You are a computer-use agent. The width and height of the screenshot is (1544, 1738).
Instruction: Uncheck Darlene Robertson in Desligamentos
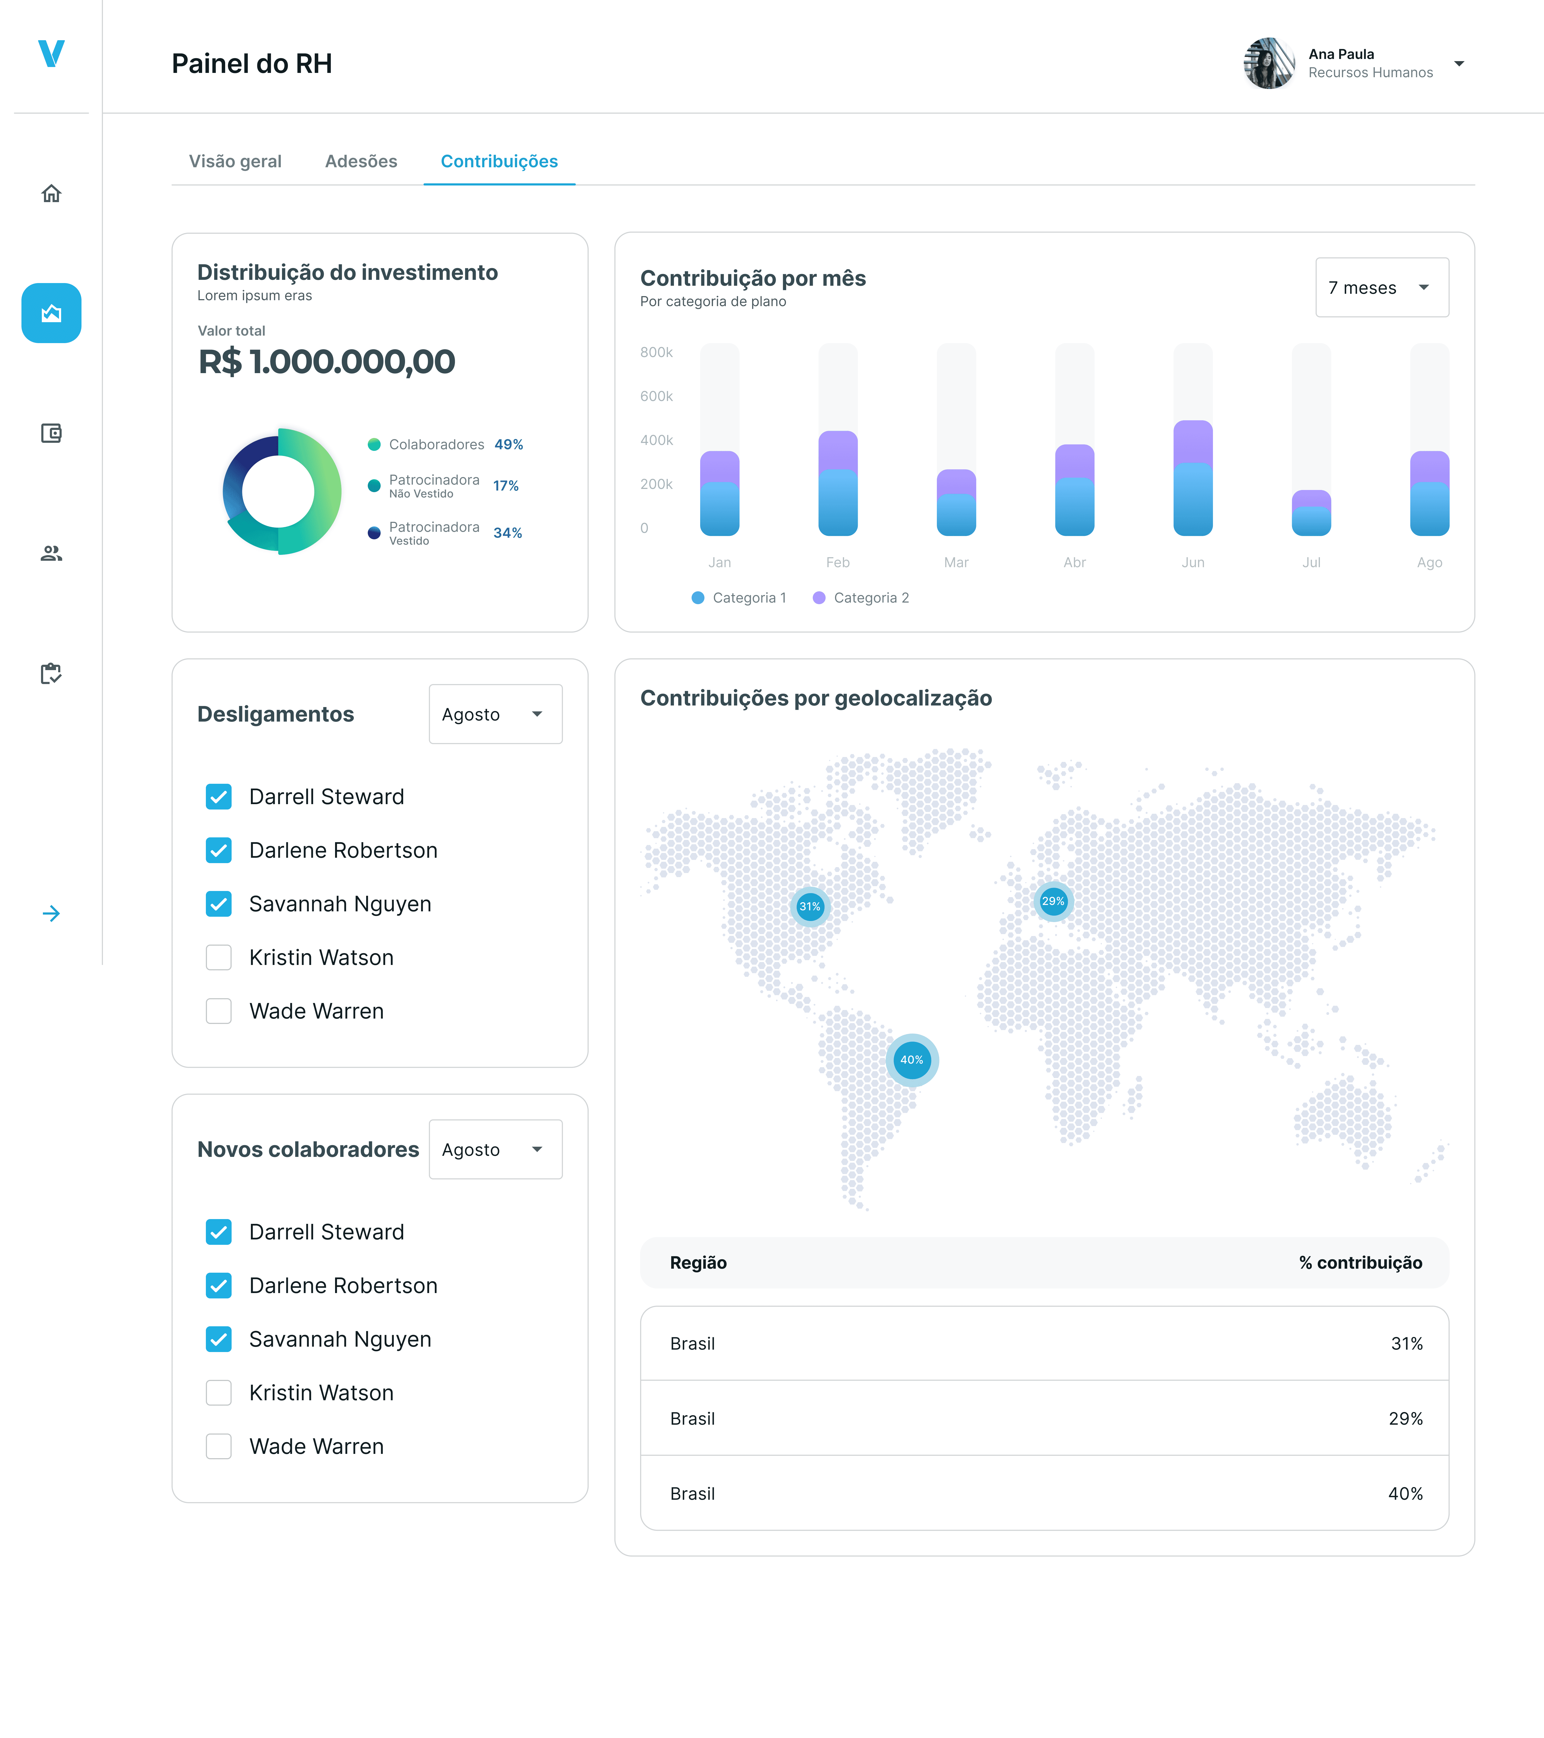pyautogui.click(x=218, y=850)
